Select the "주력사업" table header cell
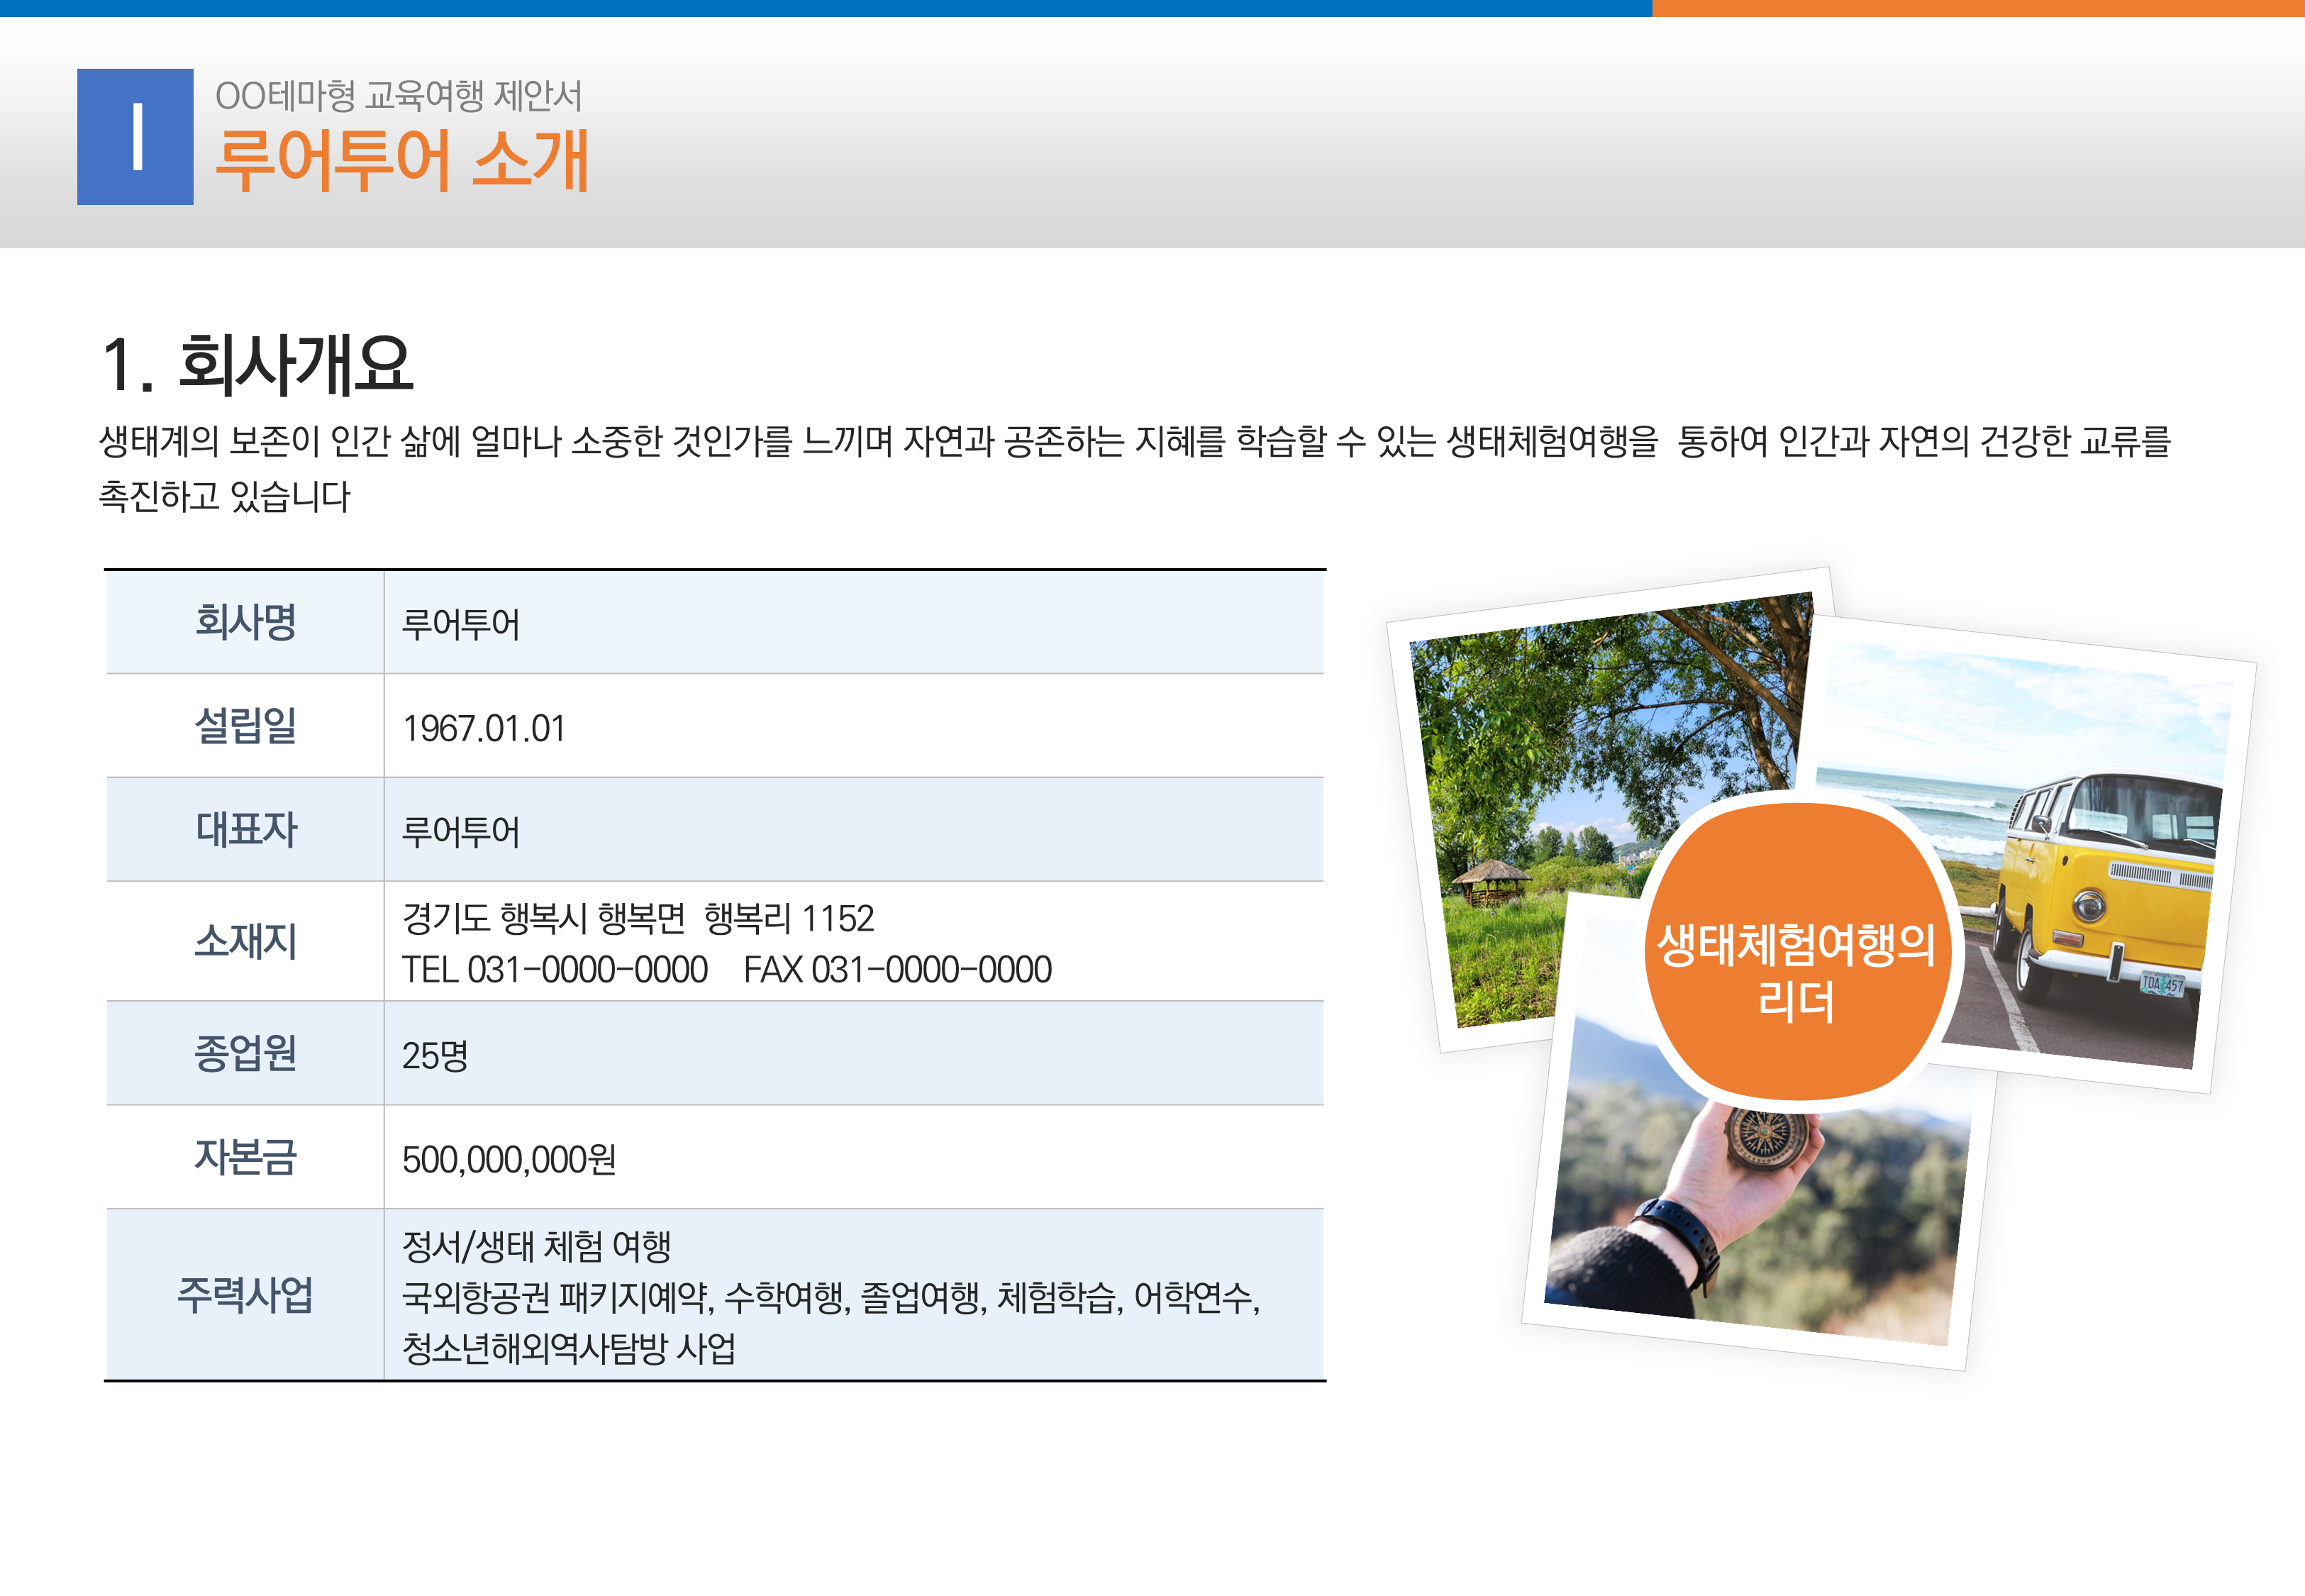Screen dimensions: 2305x1596 pos(245,1295)
